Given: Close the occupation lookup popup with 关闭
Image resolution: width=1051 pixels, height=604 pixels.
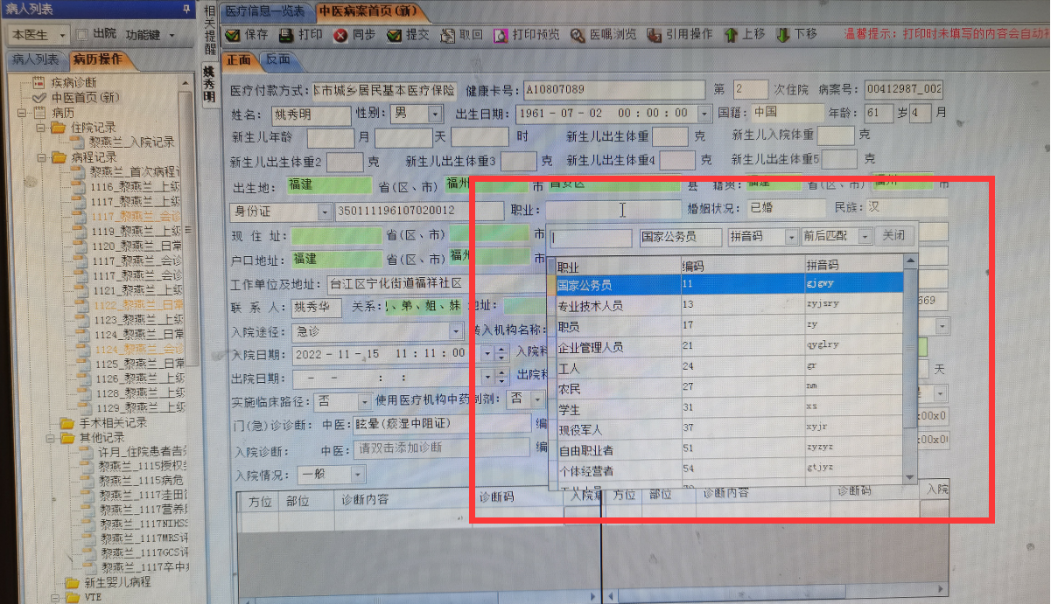Looking at the screenshot, I should click(x=893, y=236).
